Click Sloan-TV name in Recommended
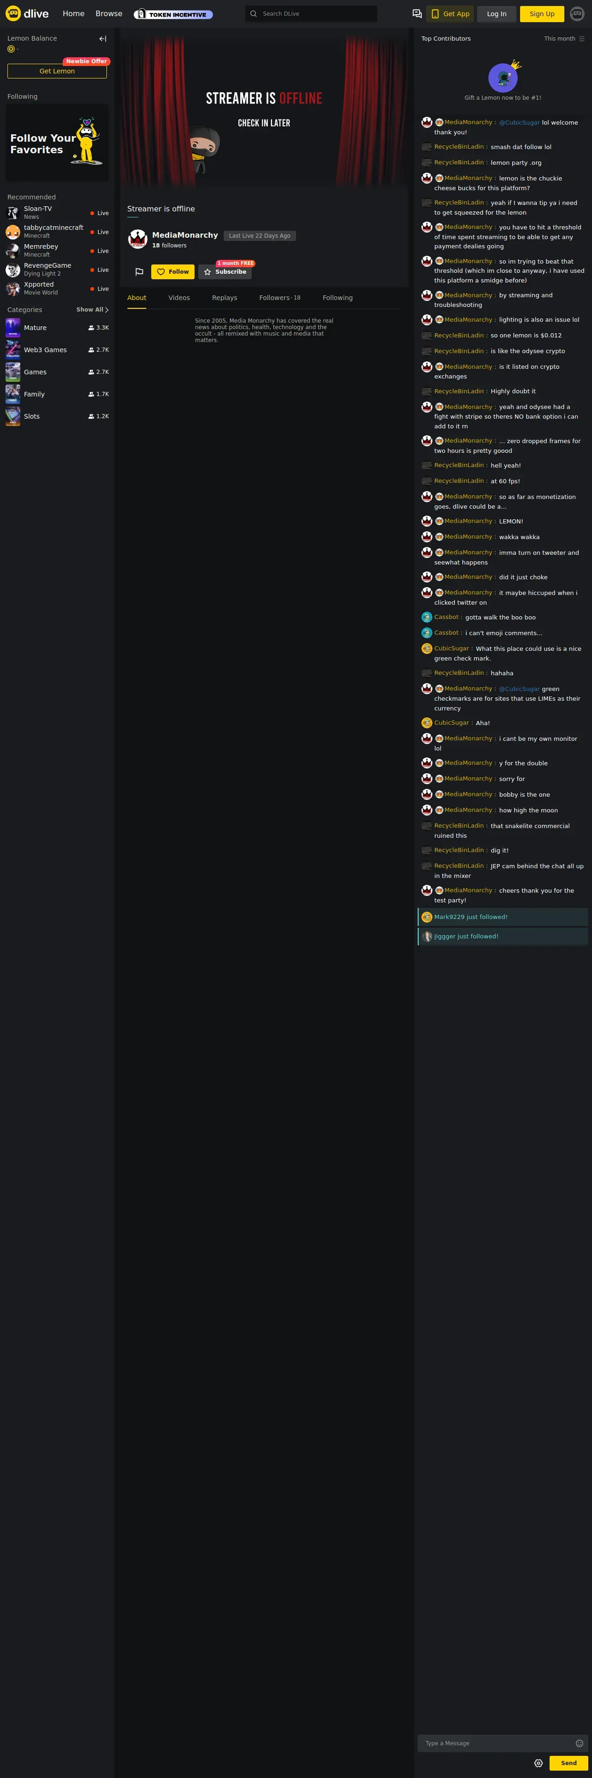Viewport: 592px width, 1778px height. click(38, 209)
